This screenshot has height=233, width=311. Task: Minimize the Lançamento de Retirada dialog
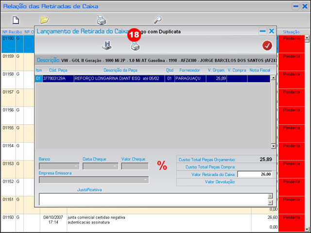click(262, 31)
